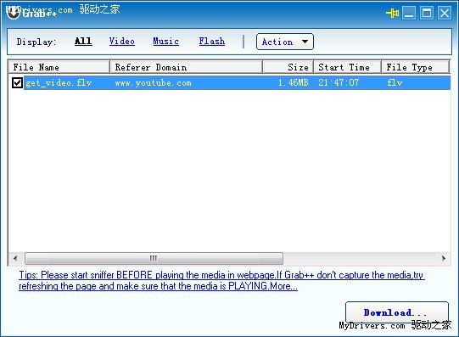This screenshot has width=459, height=337.
Task: Filter list by Music
Action: [x=165, y=42]
